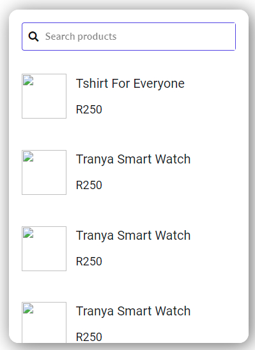
Task: Select the Tshirt For Everyone product title
Action: coord(130,84)
